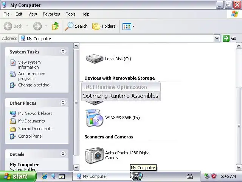242x182 pixels.
Task: Open the File menu
Action: (6, 14)
